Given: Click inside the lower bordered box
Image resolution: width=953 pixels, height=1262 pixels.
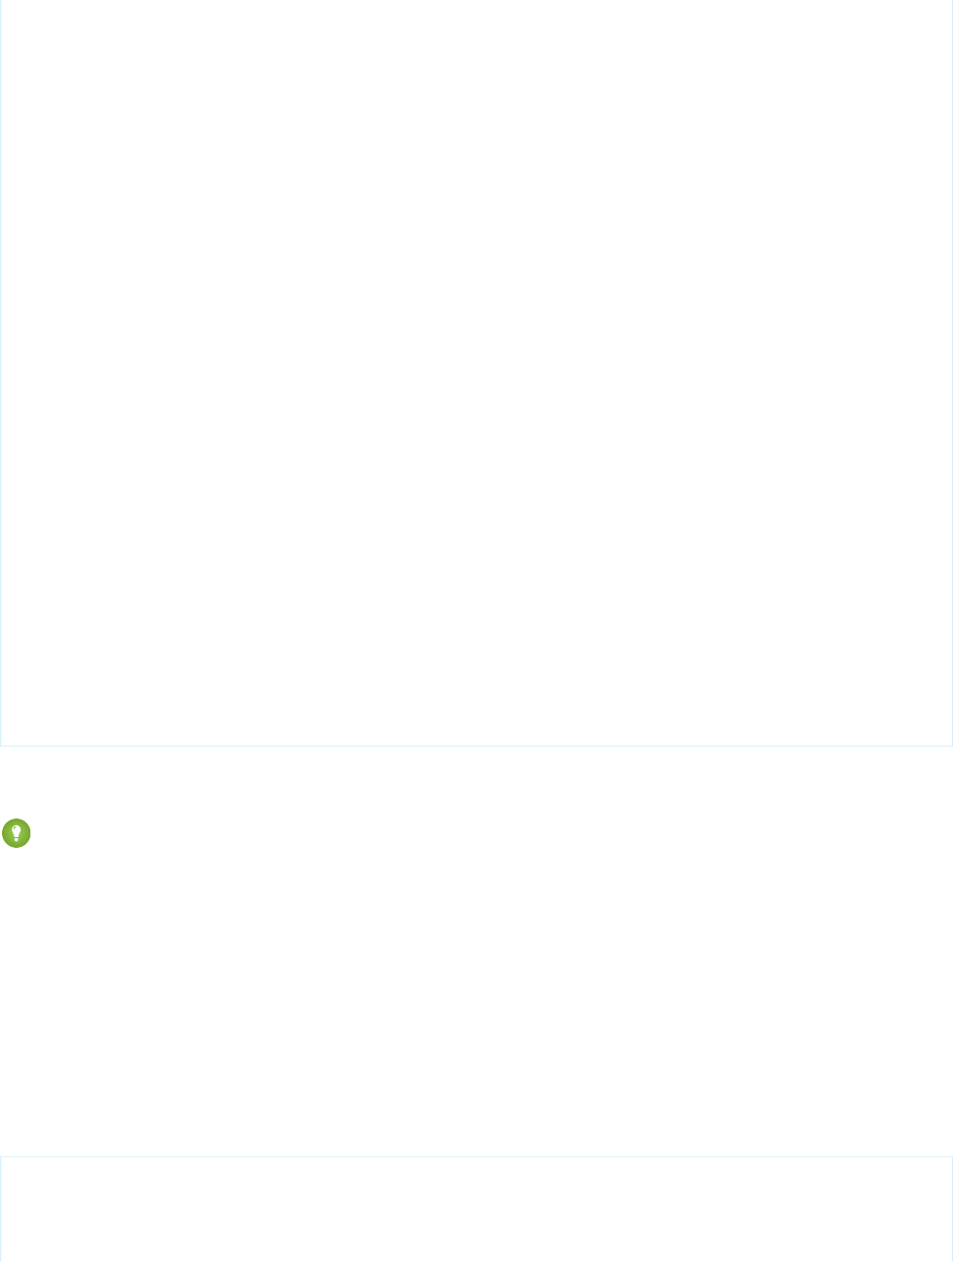Looking at the screenshot, I should (476, 1209).
